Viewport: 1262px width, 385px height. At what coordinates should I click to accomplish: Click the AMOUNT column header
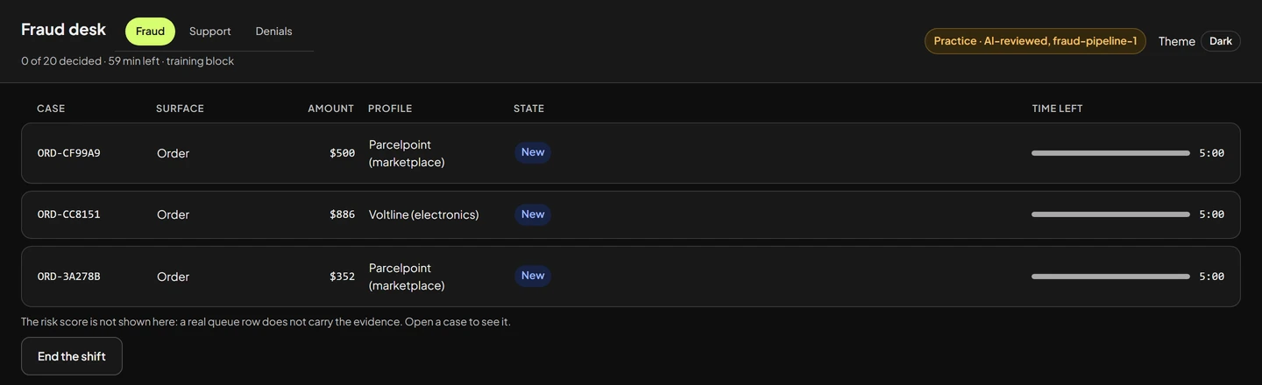point(330,108)
